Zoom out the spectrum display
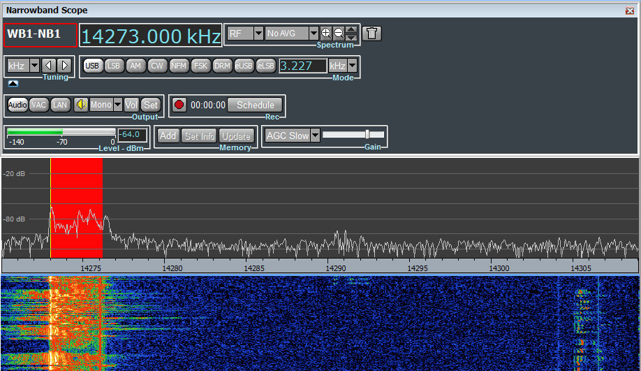Screen dimensions: 641x371 [x=339, y=33]
